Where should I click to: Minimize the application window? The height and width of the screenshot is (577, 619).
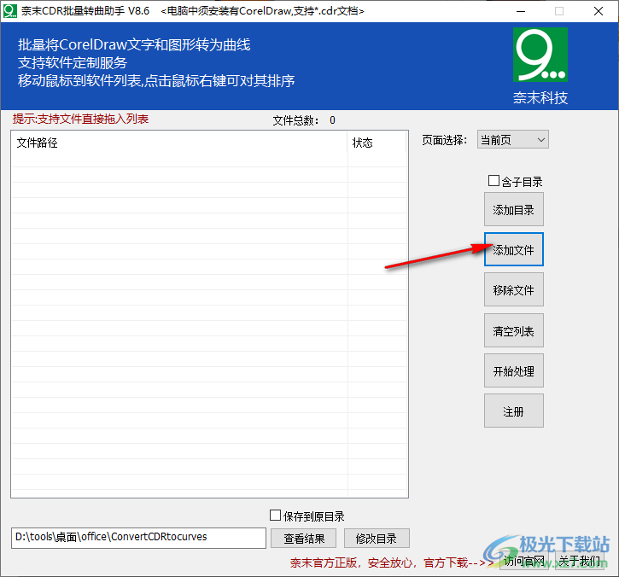click(521, 11)
